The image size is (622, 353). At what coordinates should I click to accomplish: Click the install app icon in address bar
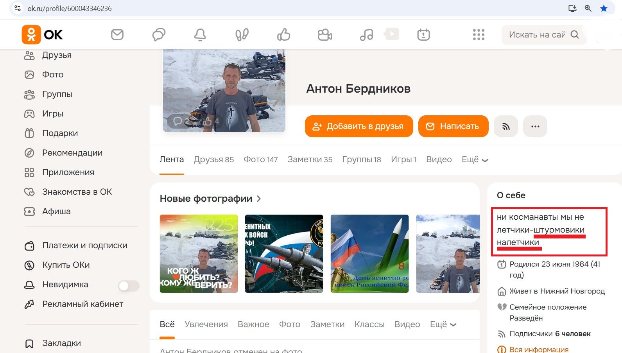tap(572, 8)
